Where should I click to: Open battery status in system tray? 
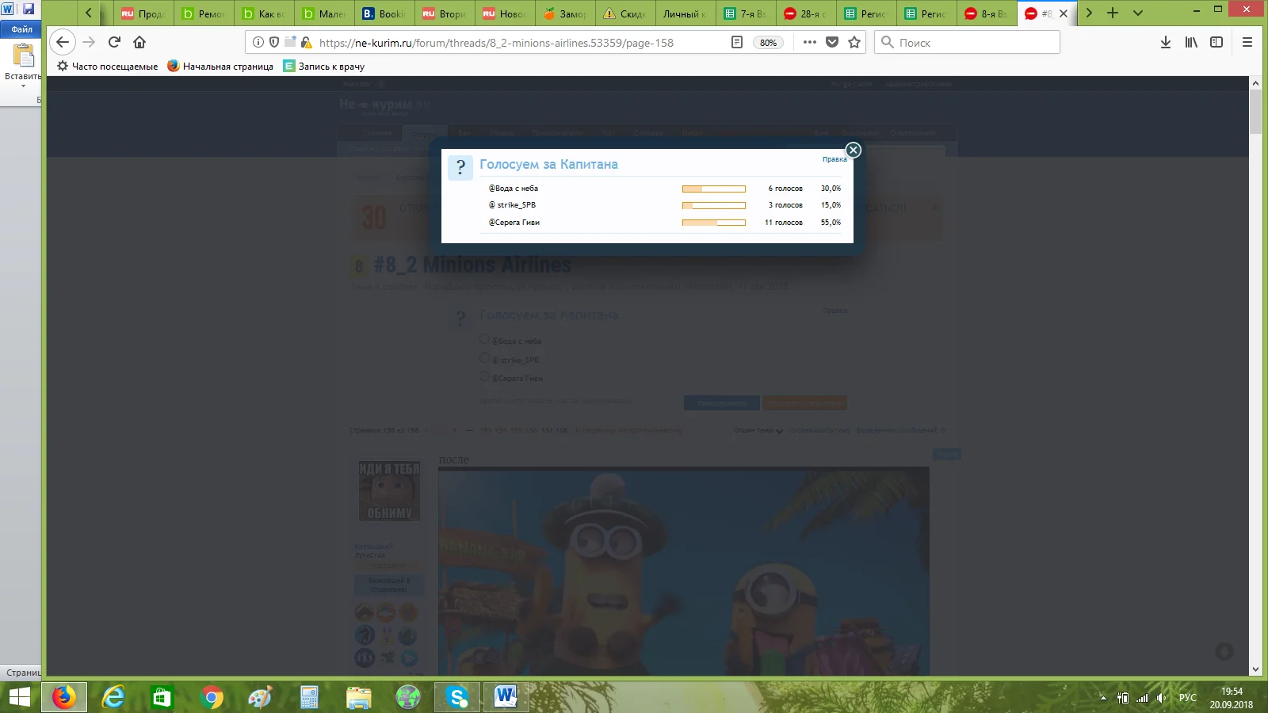pyautogui.click(x=1123, y=698)
